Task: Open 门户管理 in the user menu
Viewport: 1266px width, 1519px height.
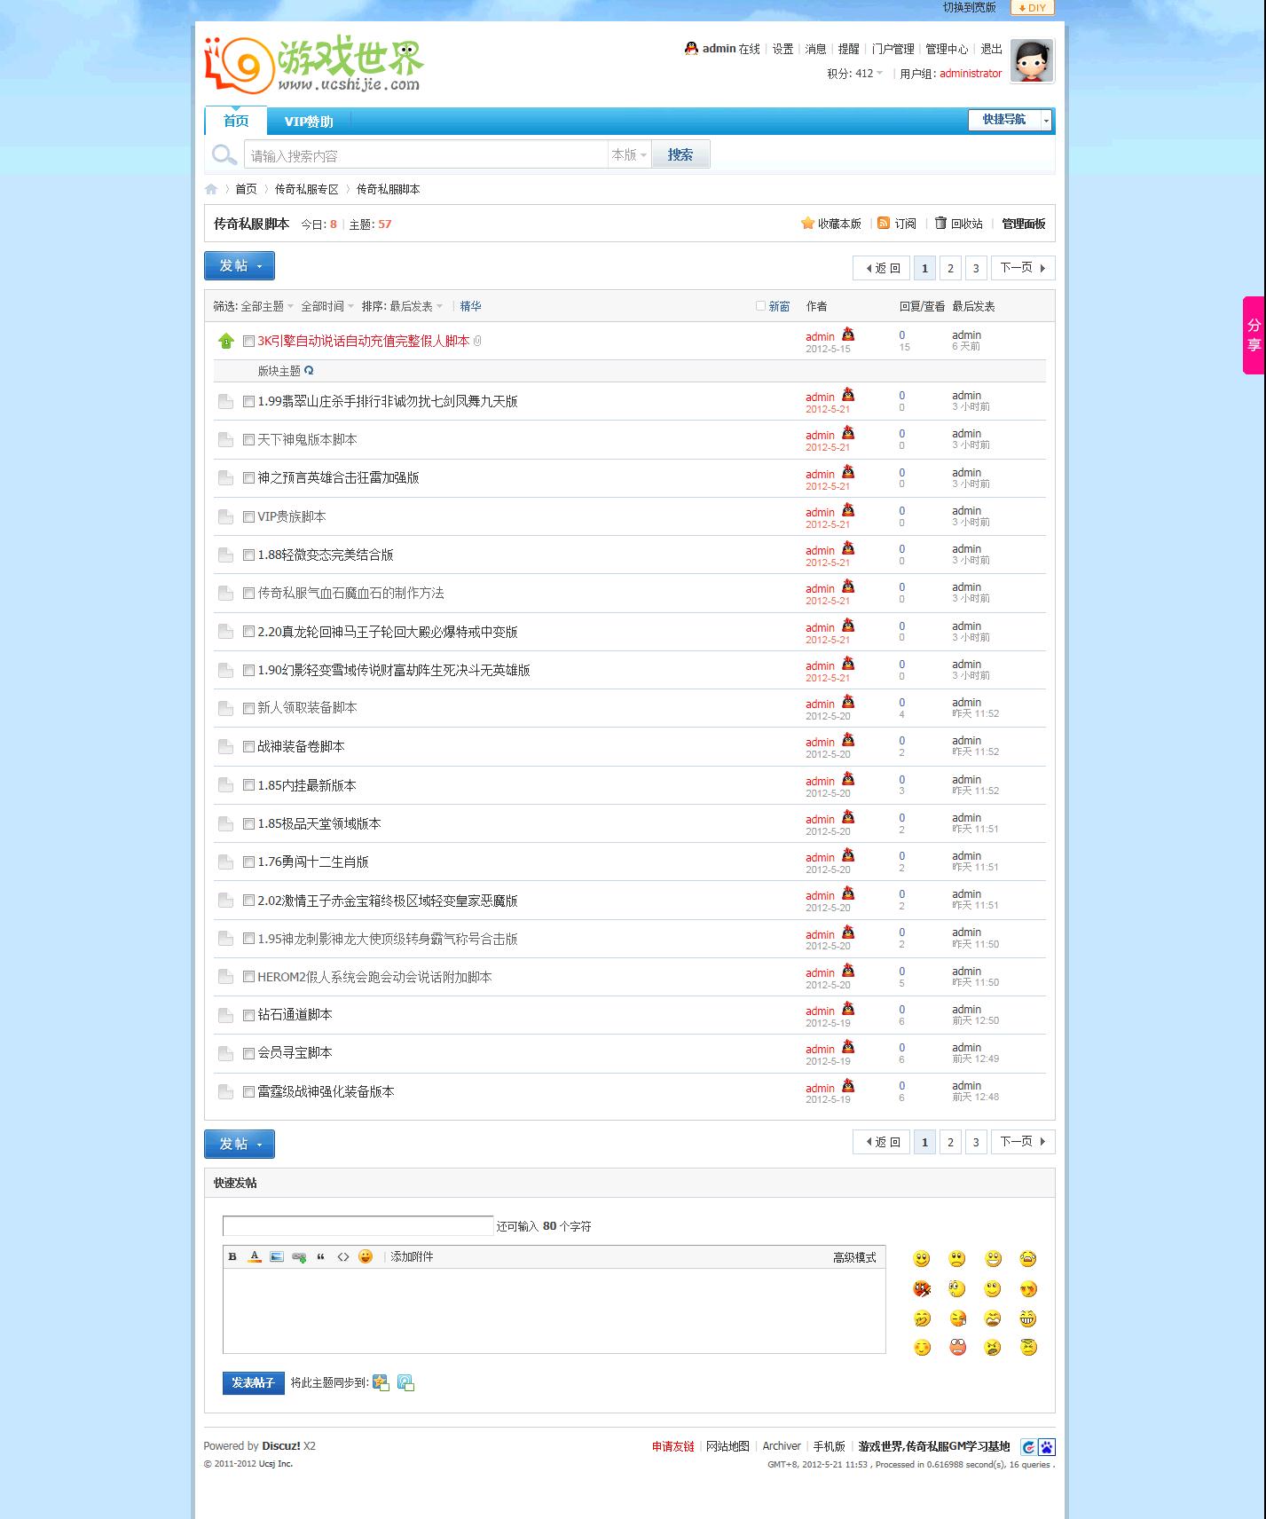Action: (x=892, y=49)
